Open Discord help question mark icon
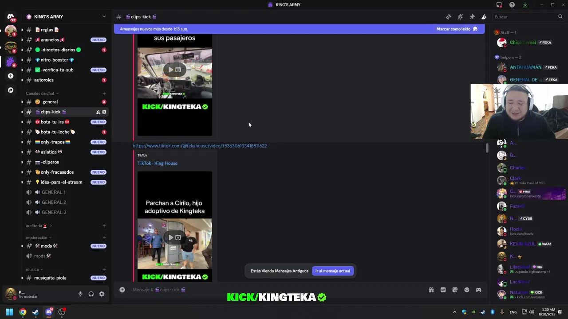568x319 pixels. pos(512,5)
